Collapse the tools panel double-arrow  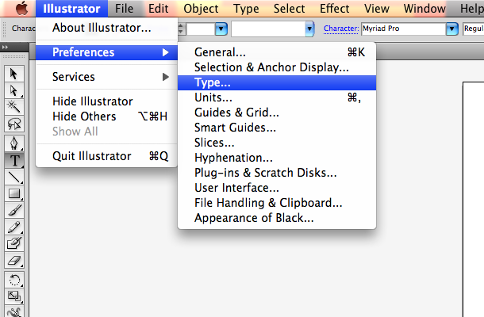click(x=5, y=48)
